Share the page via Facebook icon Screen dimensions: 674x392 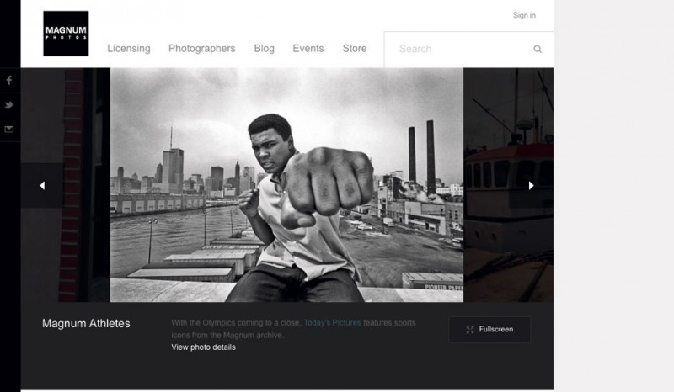pos(9,81)
